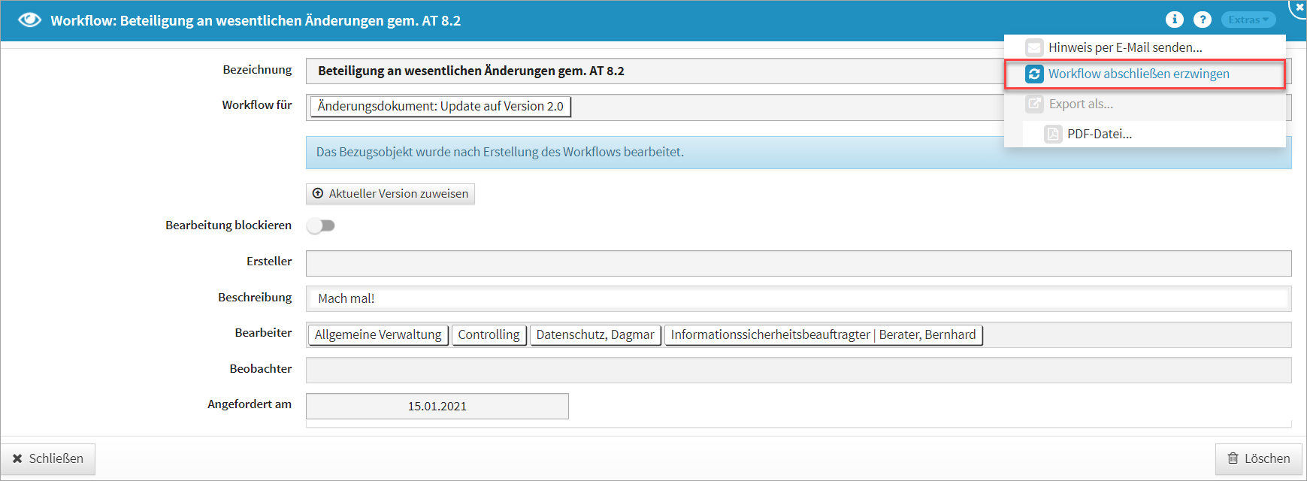
Task: Select the Controlling editor tag
Action: click(x=489, y=335)
